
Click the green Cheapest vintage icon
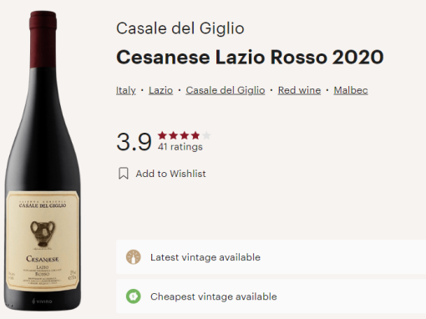click(x=134, y=296)
